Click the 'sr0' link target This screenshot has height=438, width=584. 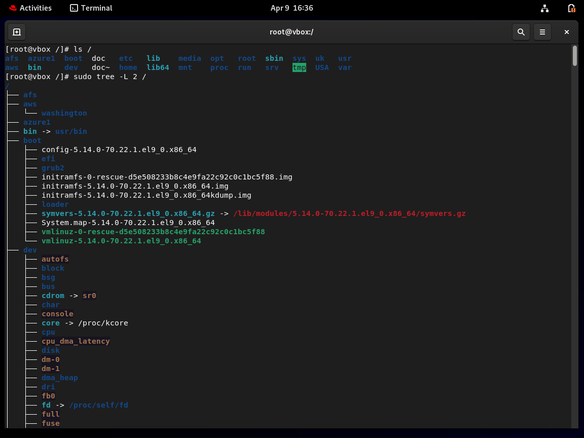click(89, 296)
